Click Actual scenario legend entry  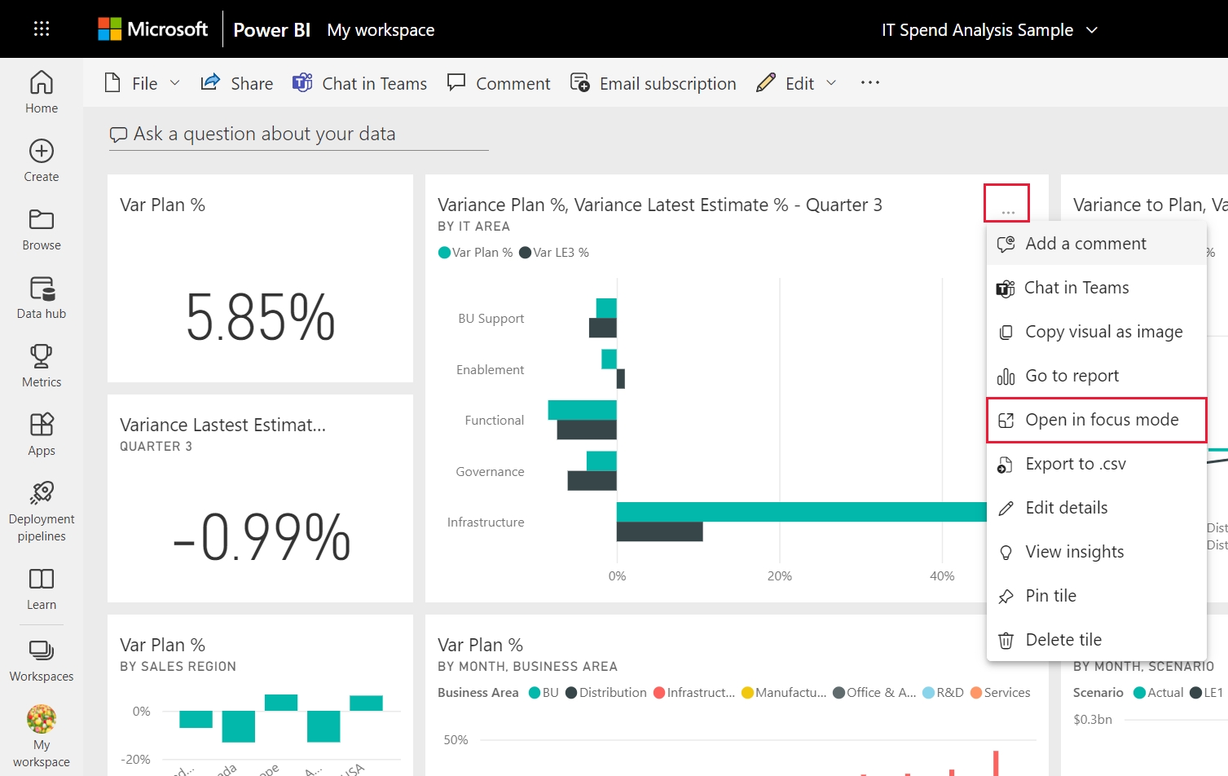click(x=1158, y=693)
